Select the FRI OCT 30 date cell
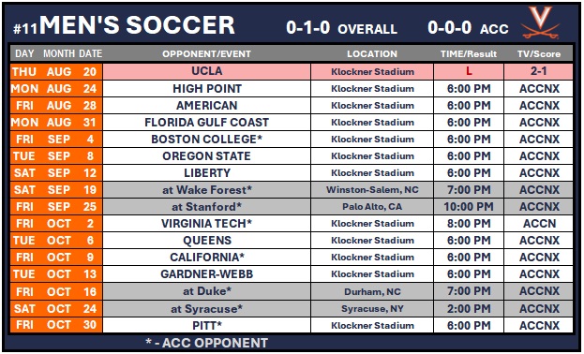Screen dimensions: 584x354 point(56,325)
